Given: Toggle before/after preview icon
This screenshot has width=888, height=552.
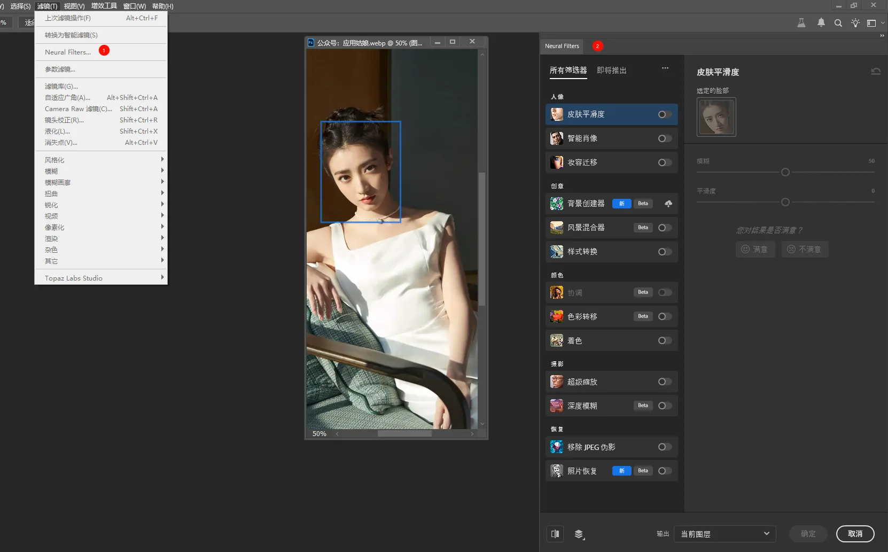Looking at the screenshot, I should [555, 534].
